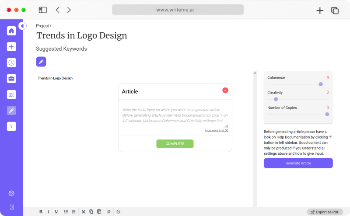Toggle the browser sidebar panel icon
The image size is (350, 216).
[43, 10]
